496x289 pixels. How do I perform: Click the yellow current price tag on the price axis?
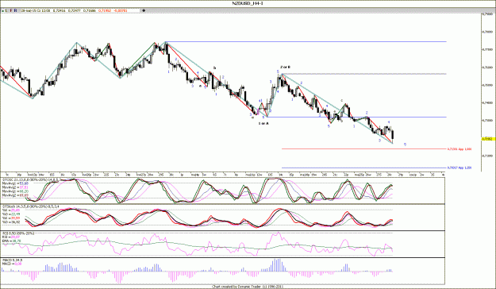[x=488, y=139]
